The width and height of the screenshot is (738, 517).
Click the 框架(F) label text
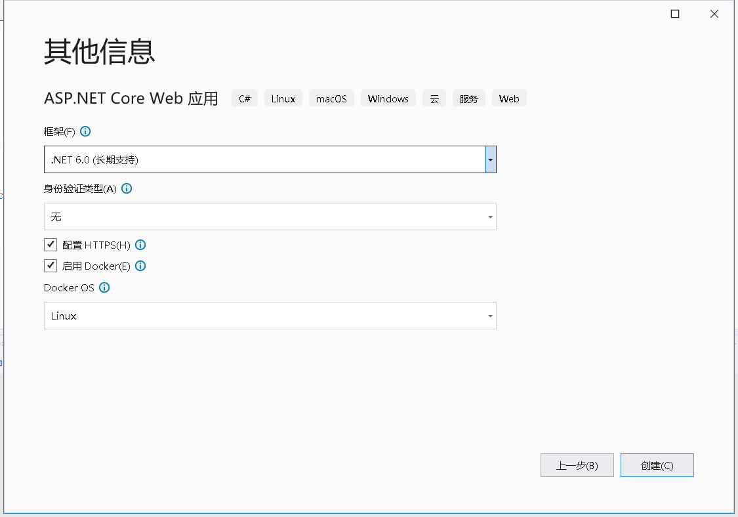tap(59, 131)
